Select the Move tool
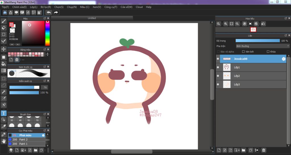Image resolution: width=291 pixels, height=155 pixels. (x=3, y=49)
